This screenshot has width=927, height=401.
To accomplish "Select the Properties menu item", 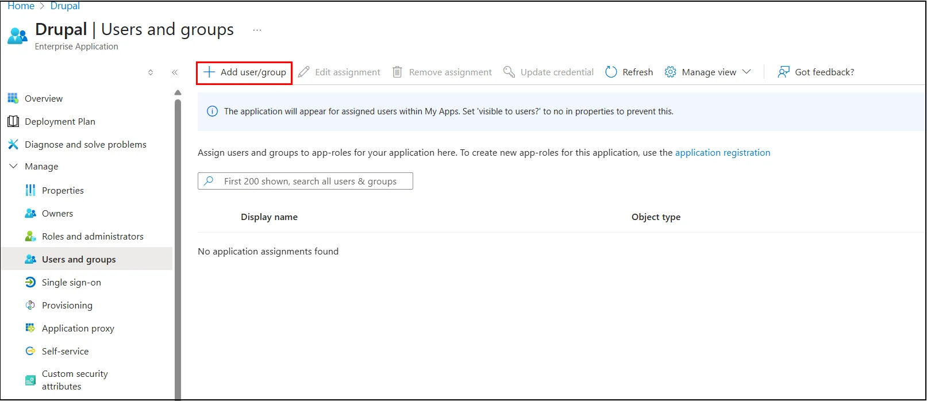I will click(63, 190).
